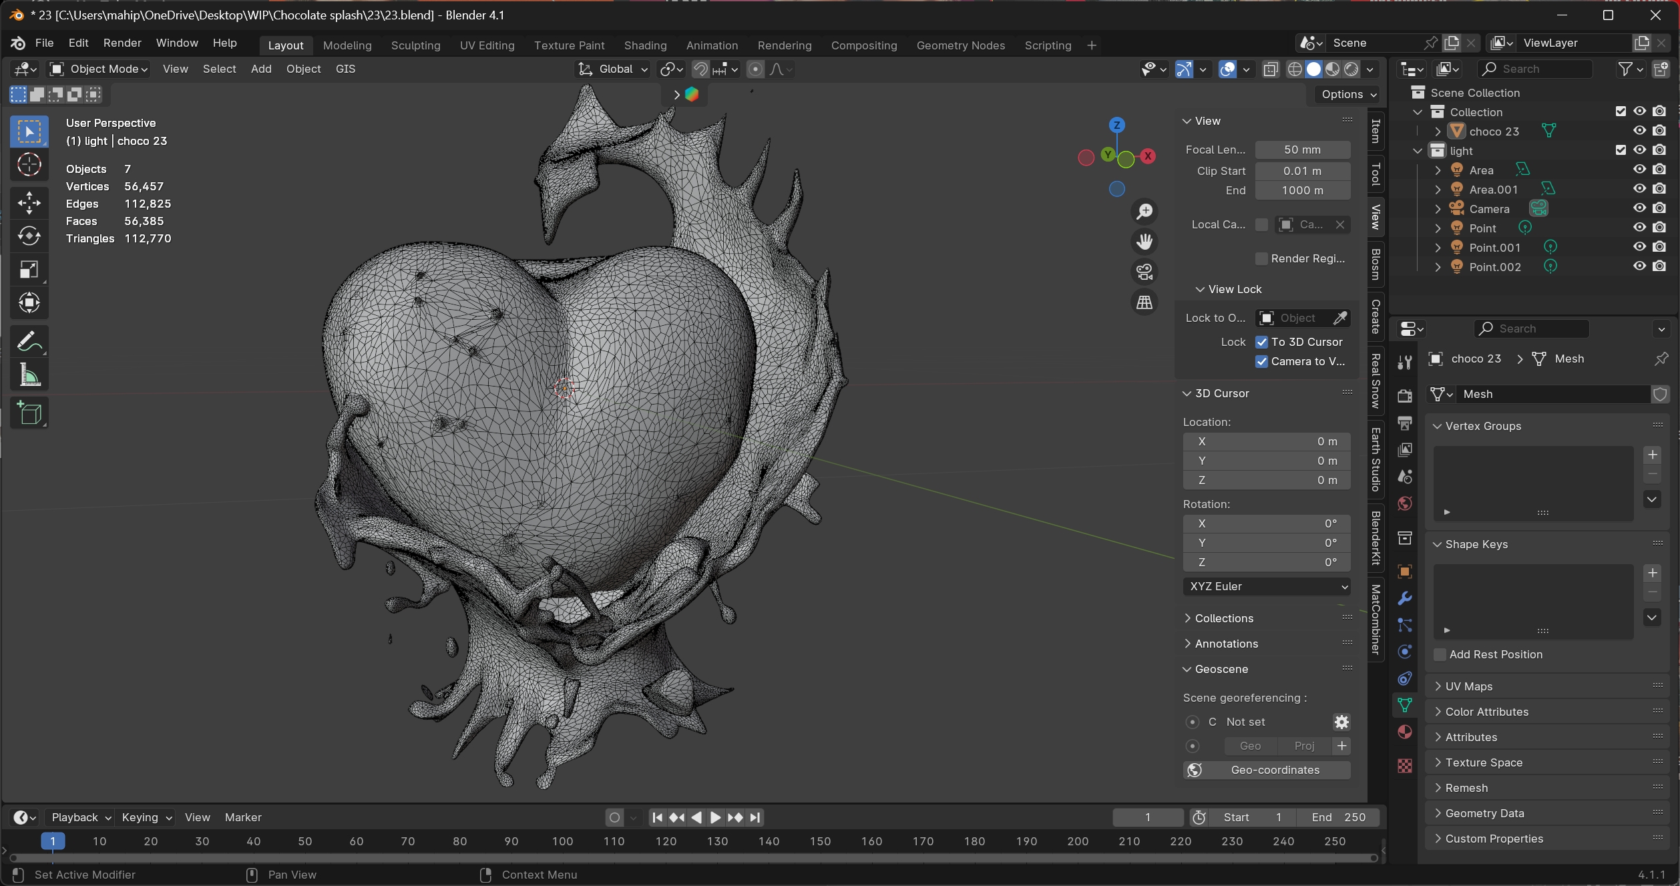
Task: Pick the Measure tool
Action: (x=29, y=375)
